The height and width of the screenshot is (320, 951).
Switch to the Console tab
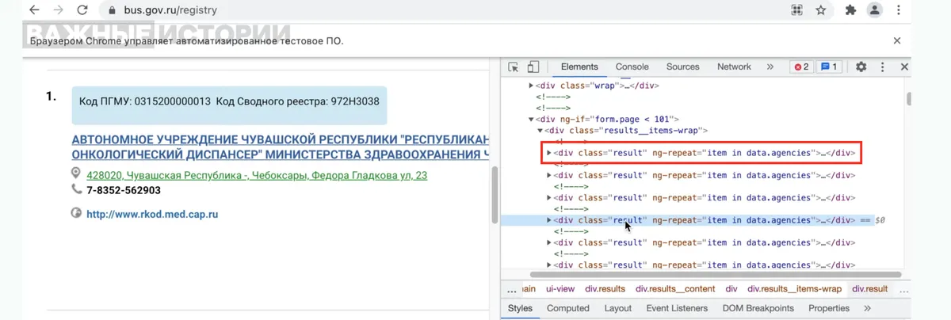coord(632,67)
